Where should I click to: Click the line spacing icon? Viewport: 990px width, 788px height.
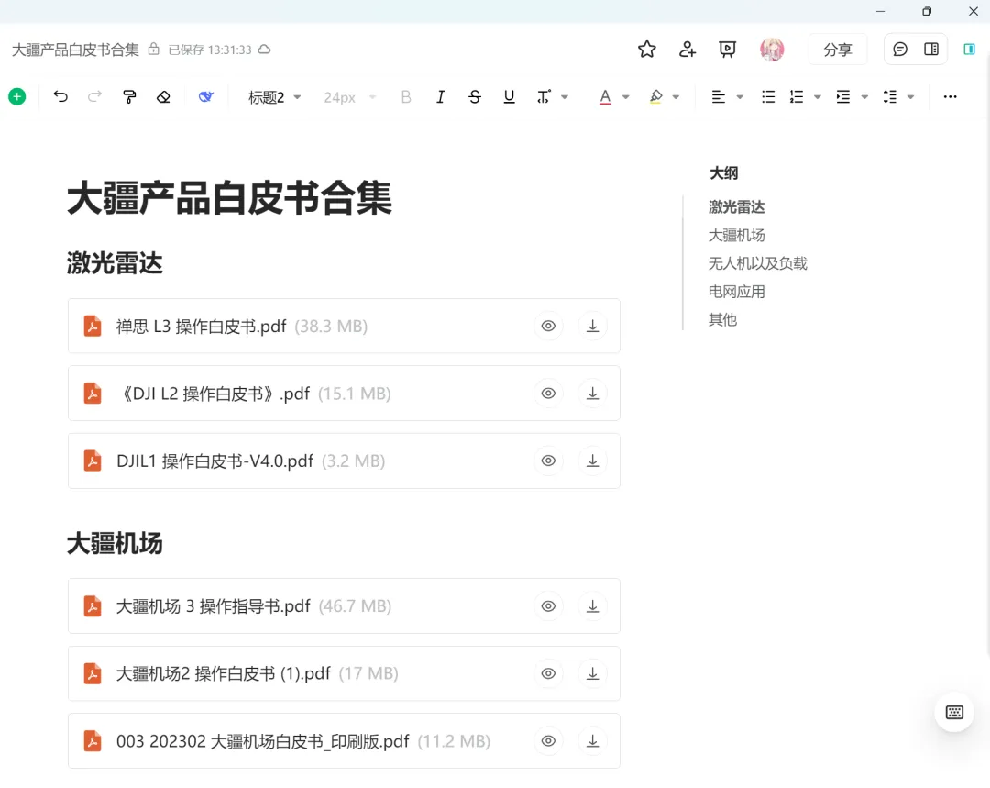tap(889, 96)
